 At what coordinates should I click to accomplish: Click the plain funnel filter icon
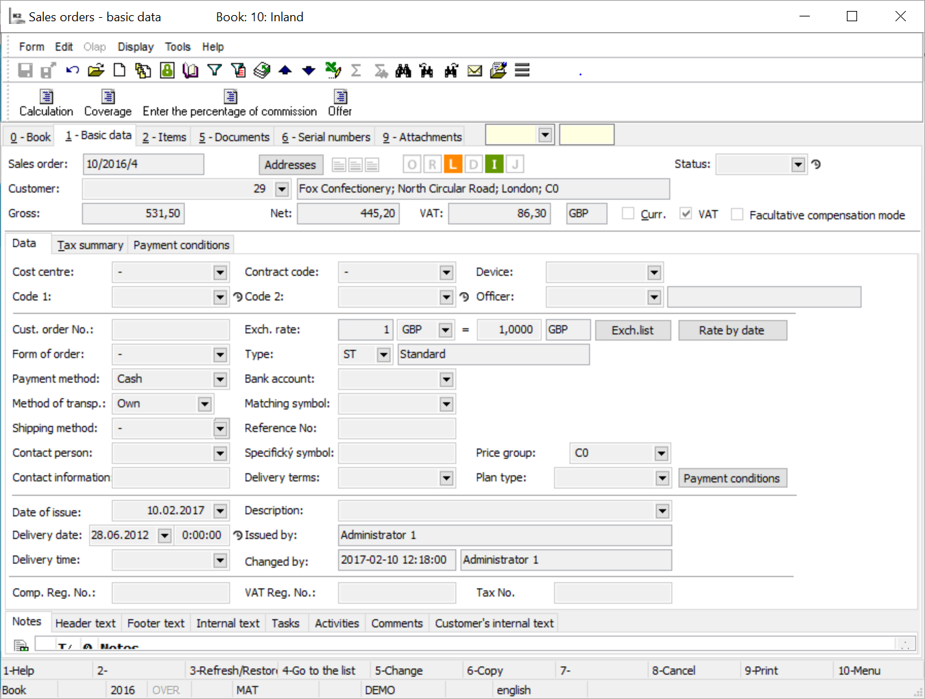[215, 70]
